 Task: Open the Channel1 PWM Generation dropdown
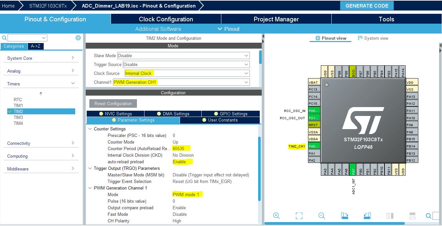pyautogui.click(x=181, y=82)
